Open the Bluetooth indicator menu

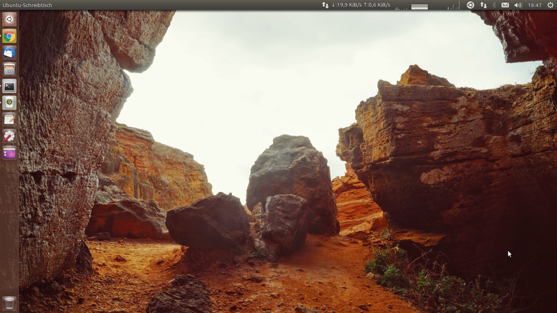(494, 5)
